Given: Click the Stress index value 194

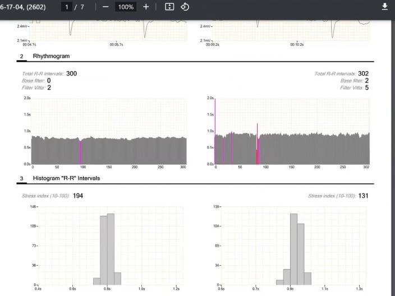Looking at the screenshot, I should pyautogui.click(x=77, y=196).
